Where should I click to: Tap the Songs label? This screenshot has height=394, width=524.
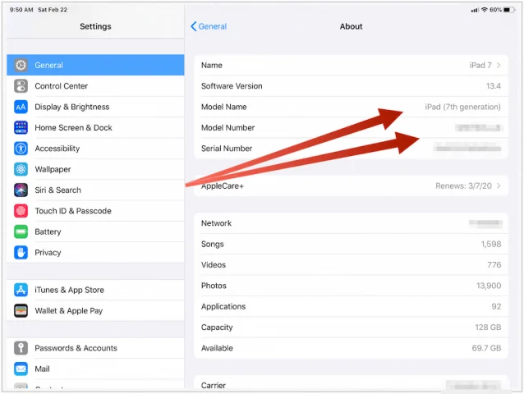tap(213, 244)
